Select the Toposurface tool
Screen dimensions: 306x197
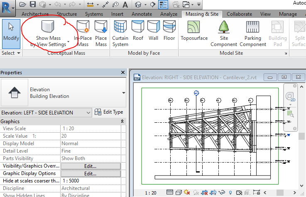point(194,31)
